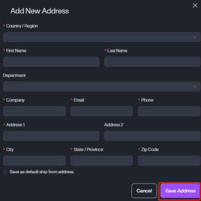Click the City input field

click(x=34, y=161)
